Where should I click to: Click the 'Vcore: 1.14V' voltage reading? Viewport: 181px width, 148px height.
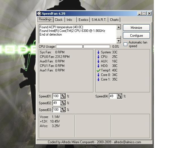coord(50,117)
